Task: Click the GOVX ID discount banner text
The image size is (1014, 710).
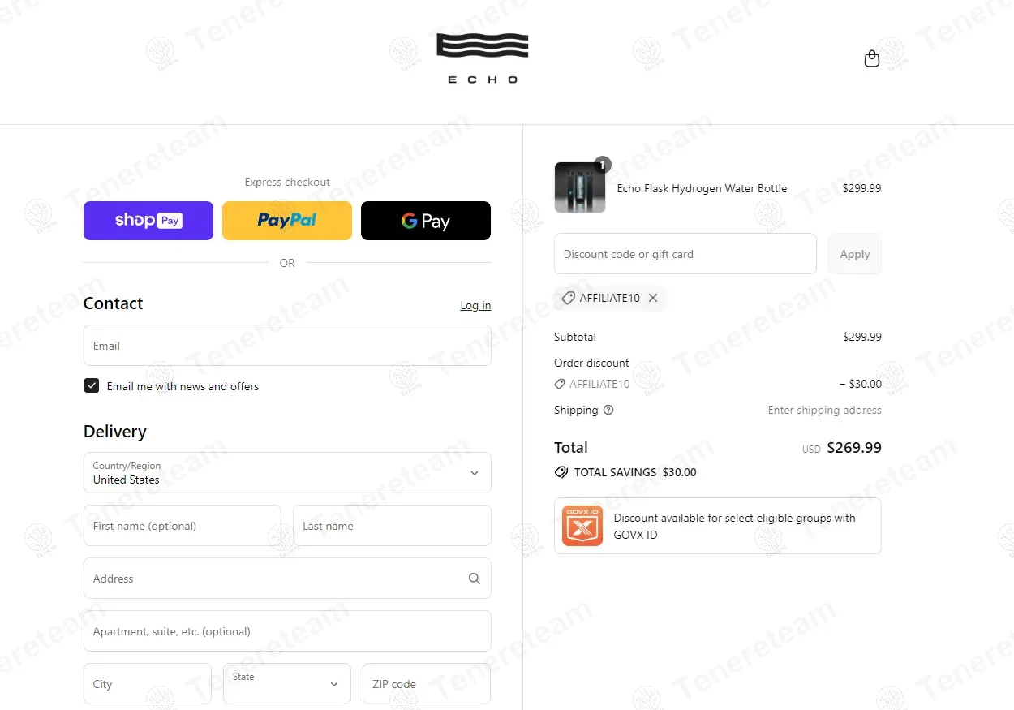Action: (x=735, y=526)
